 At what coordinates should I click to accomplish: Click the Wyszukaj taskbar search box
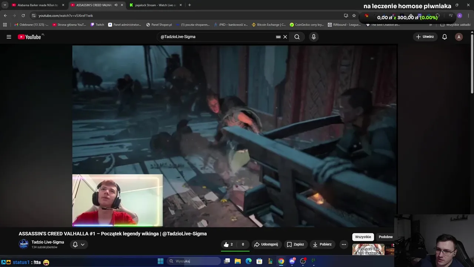[x=193, y=261]
